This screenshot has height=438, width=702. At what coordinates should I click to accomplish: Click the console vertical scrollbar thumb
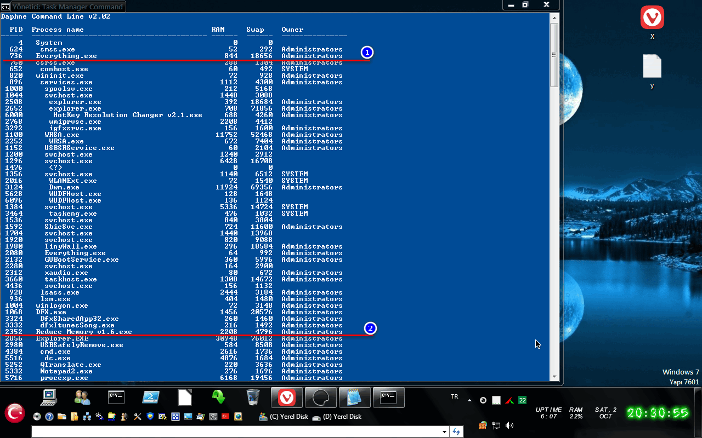554,54
